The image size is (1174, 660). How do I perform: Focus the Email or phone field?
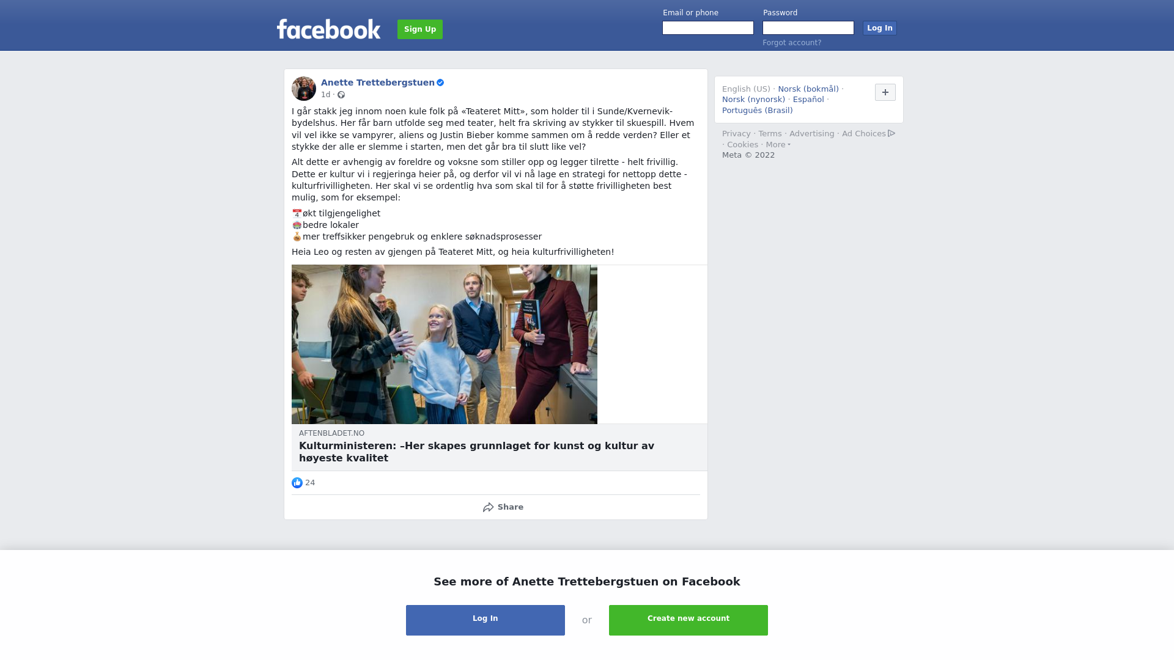[708, 28]
